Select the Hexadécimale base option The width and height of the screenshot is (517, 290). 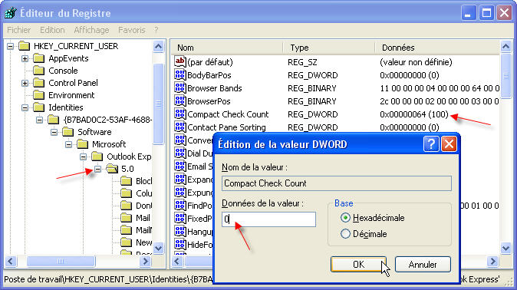345,218
